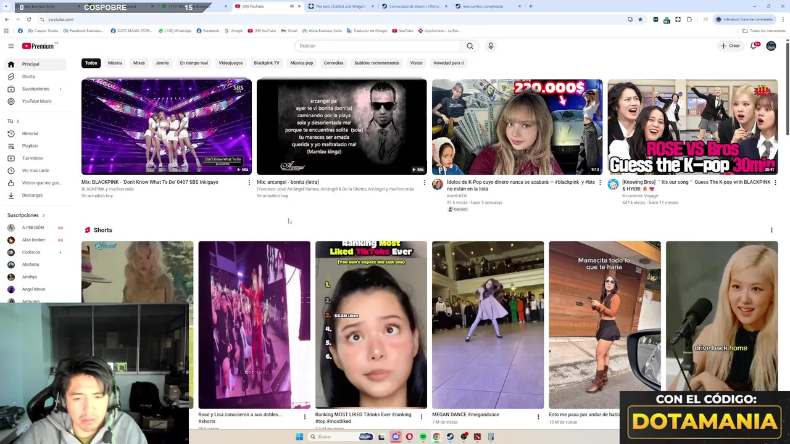Open options for arcangel bonita mix
The image size is (790, 444).
pos(425,183)
